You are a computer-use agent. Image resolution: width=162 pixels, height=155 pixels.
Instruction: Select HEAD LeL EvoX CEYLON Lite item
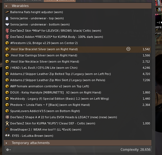point(77,68)
